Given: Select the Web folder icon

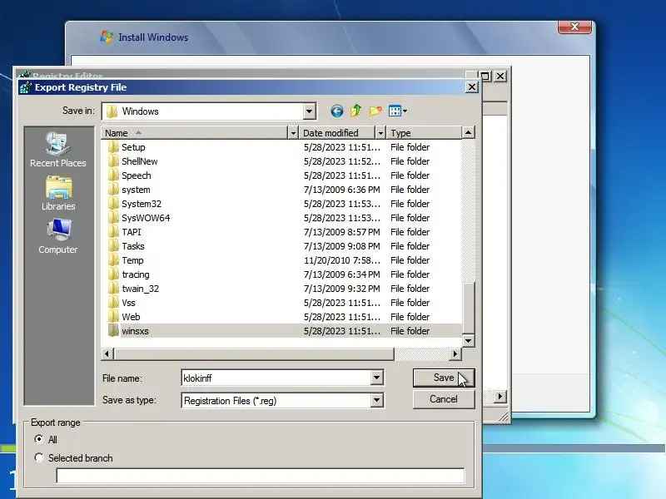Looking at the screenshot, I should click(113, 317).
